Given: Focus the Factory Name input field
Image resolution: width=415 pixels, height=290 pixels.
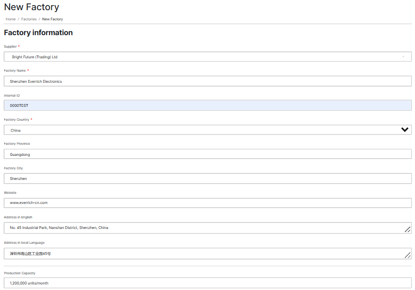Looking at the screenshot, I should click(207, 81).
